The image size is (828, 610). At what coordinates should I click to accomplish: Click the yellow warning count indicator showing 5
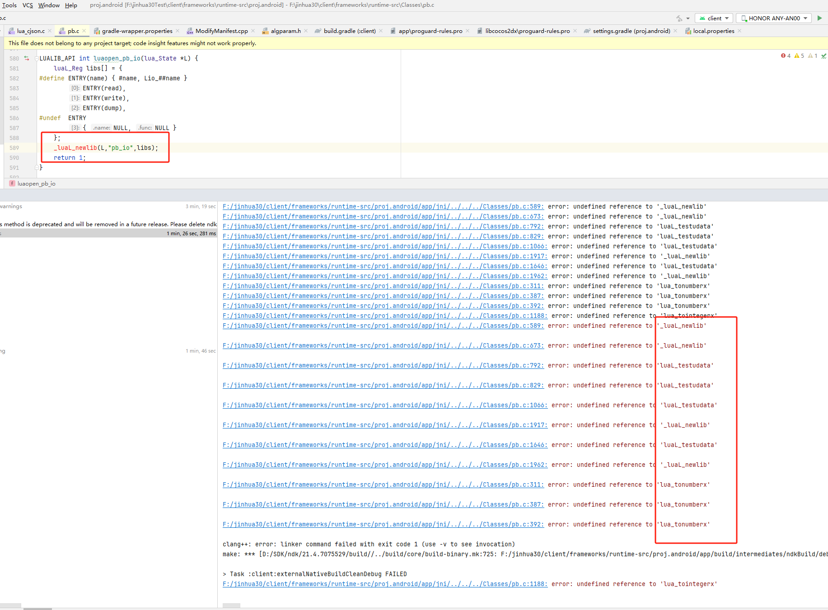coord(799,56)
